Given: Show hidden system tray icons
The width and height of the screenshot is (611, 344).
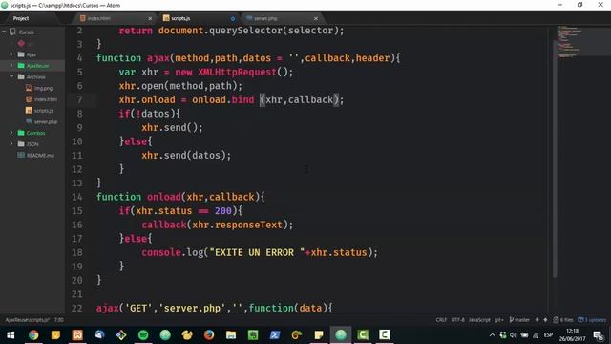Looking at the screenshot, I should 493,335.
